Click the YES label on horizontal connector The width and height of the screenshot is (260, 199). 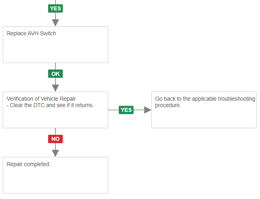point(126,110)
